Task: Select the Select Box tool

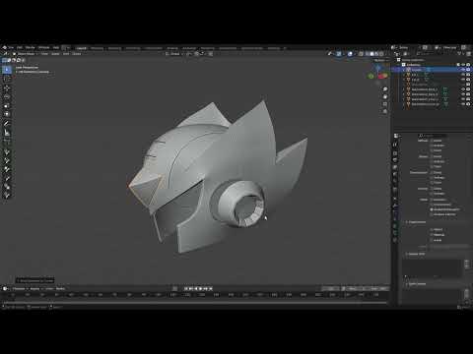Action: point(7,70)
